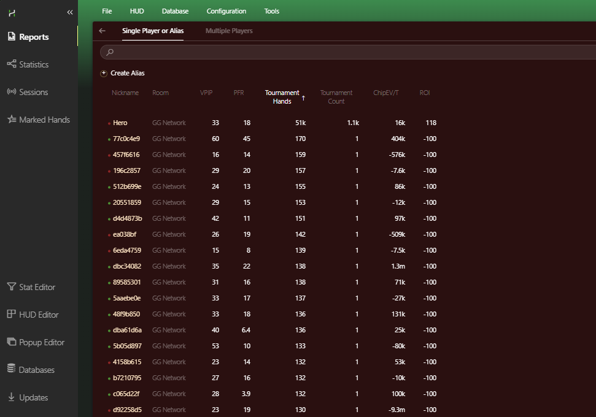Click the -9.3m ChipEV/T value
This screenshot has height=417, width=596.
[x=397, y=410]
